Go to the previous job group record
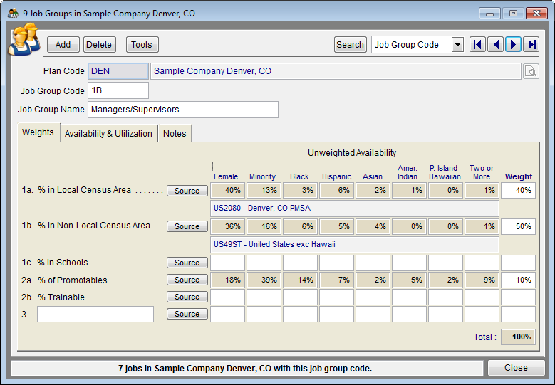Viewport: 555px width, 385px height. (x=495, y=45)
